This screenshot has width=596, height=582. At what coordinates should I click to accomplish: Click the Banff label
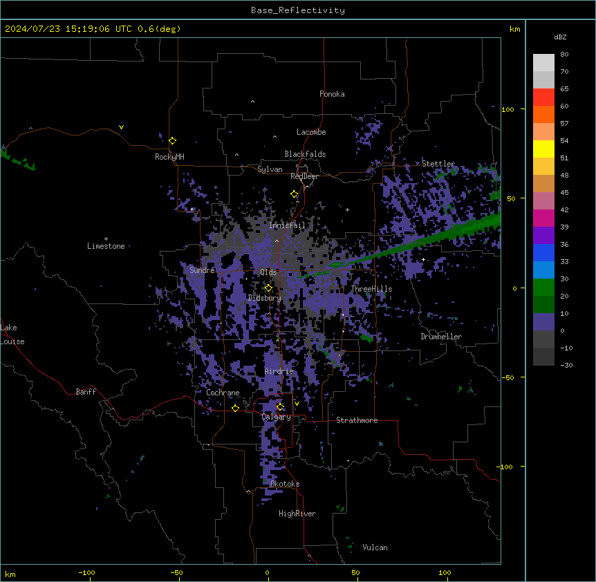(x=86, y=392)
